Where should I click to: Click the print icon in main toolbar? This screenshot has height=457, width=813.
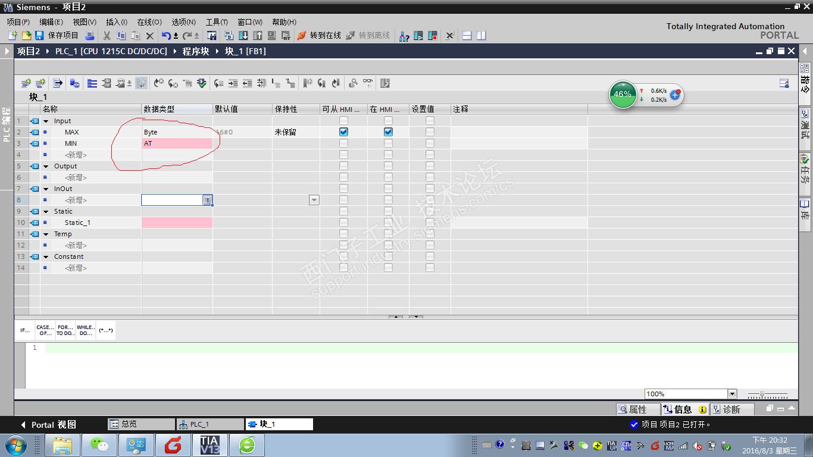90,36
